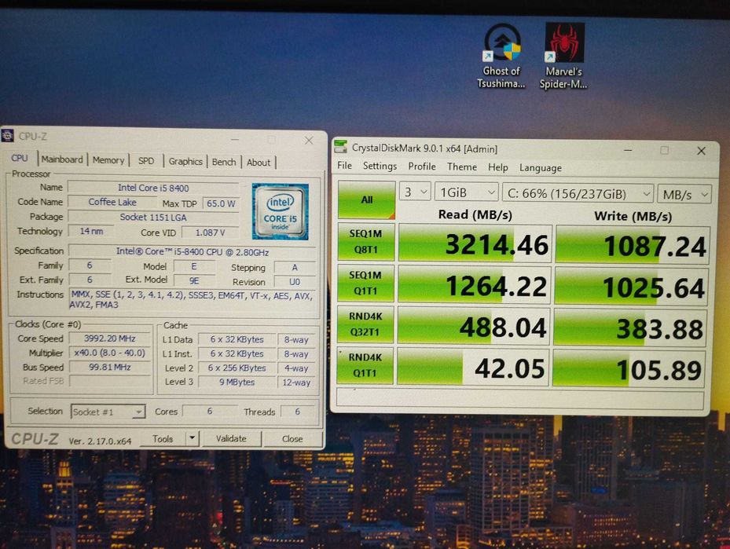The width and height of the screenshot is (730, 549).
Task: Open the MB/s unit dropdown
Action: tap(684, 194)
